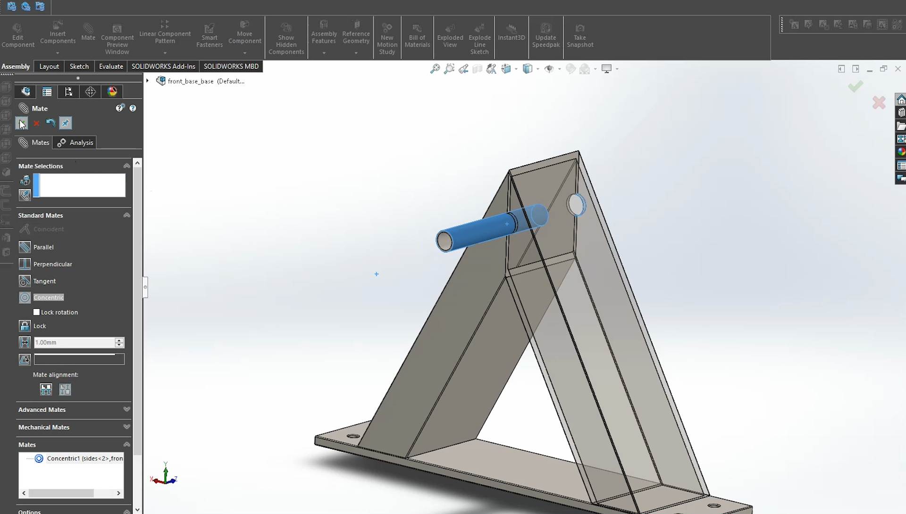This screenshot has width=906, height=514.
Task: Open DimXpertManager tab icon
Action: pos(90,91)
